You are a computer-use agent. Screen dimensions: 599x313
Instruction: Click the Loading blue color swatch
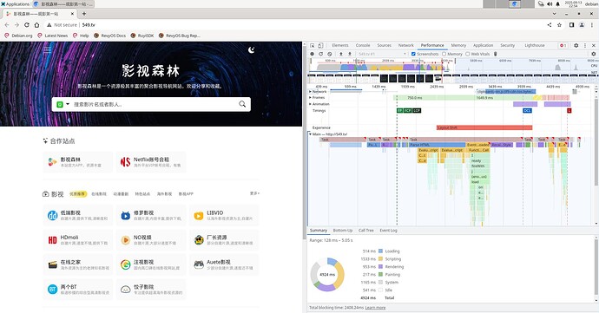pyautogui.click(x=380, y=251)
